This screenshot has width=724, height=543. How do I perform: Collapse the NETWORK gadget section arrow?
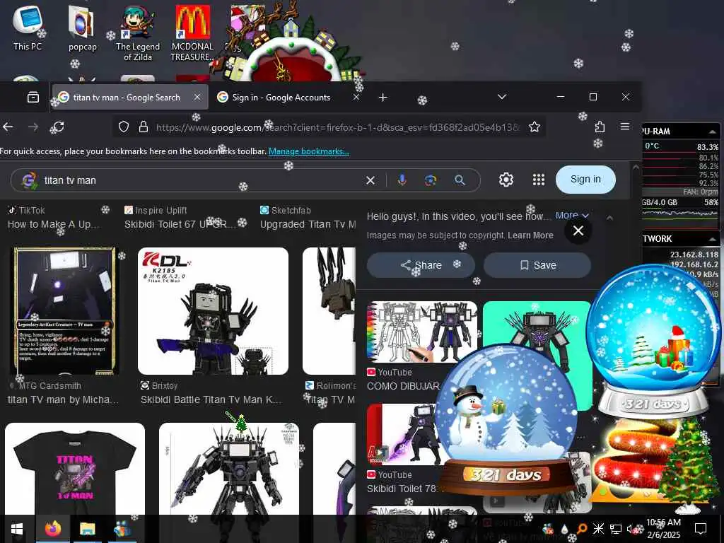point(713,239)
